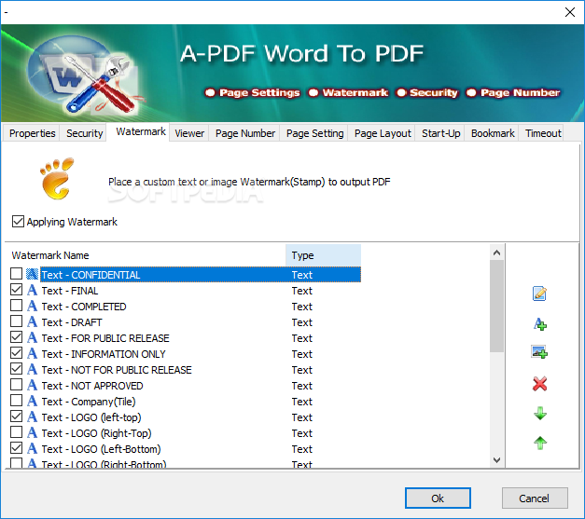585x519 pixels.
Task: Uncheck the NOT FOR PUBLIC RELEASE checkbox
Action: (x=17, y=369)
